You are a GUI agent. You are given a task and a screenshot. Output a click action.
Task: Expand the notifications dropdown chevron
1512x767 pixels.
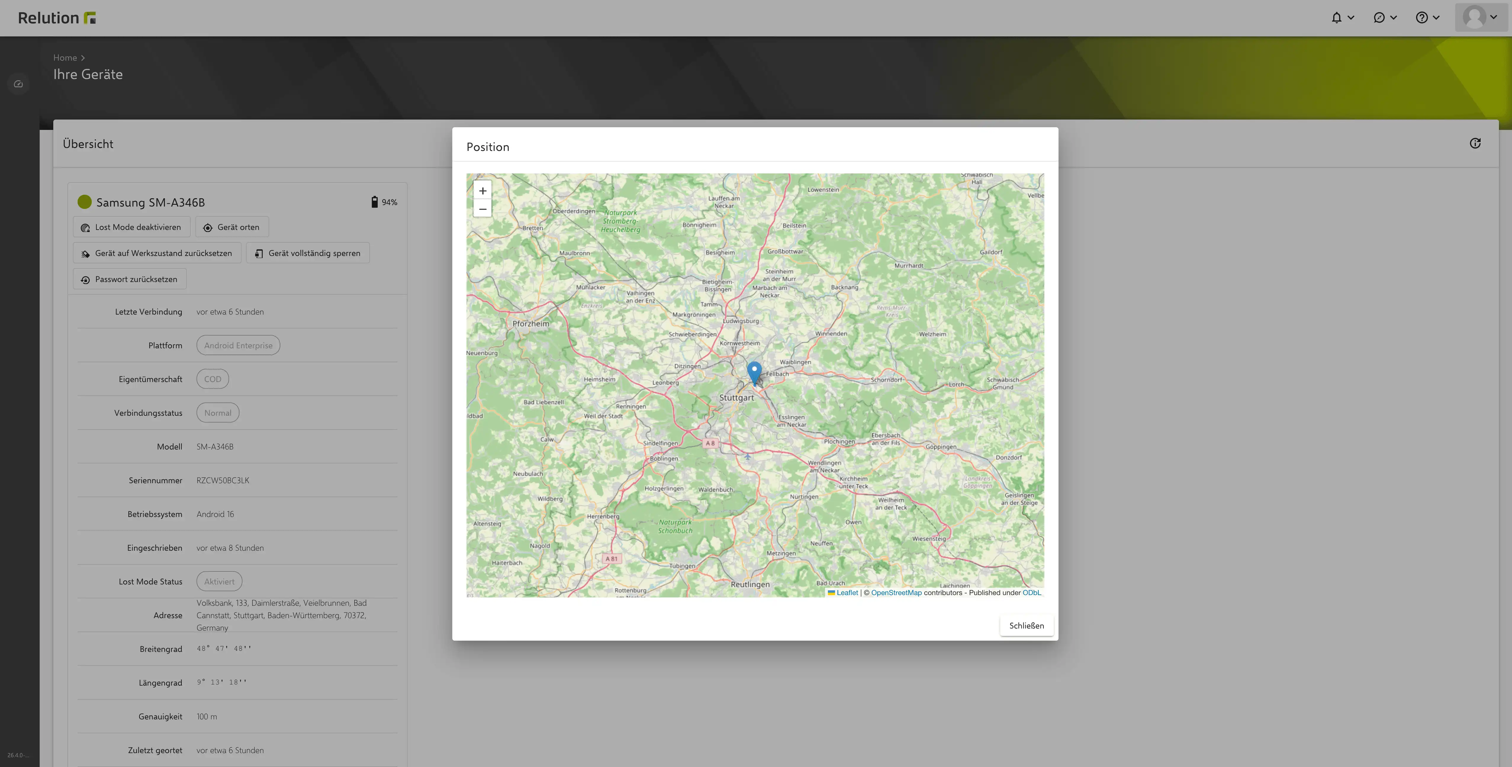[1351, 17]
